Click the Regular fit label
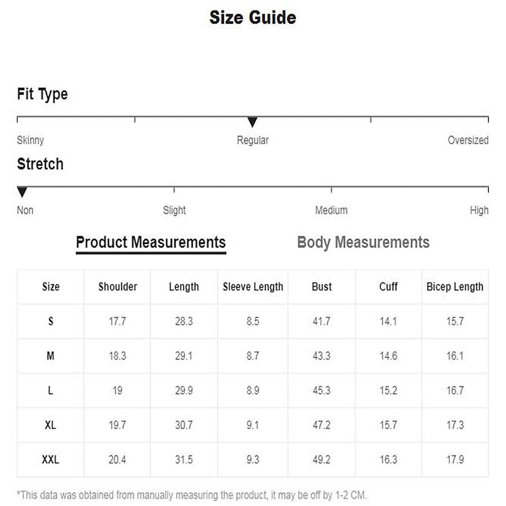506x506 pixels. coord(252,140)
